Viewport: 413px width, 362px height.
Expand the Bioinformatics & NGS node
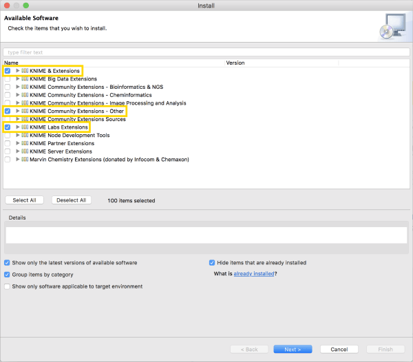[x=18, y=87]
